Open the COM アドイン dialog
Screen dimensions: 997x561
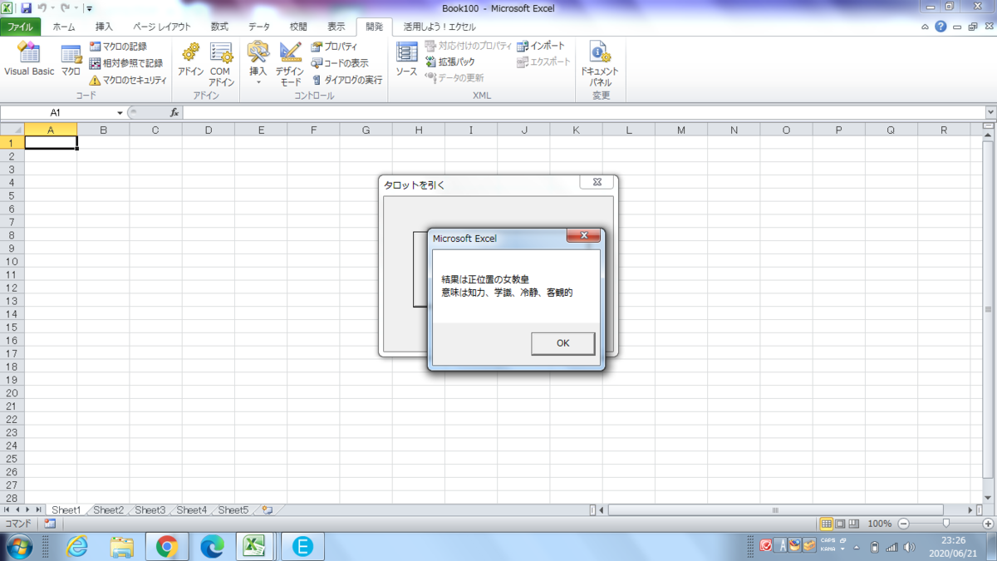point(221,64)
